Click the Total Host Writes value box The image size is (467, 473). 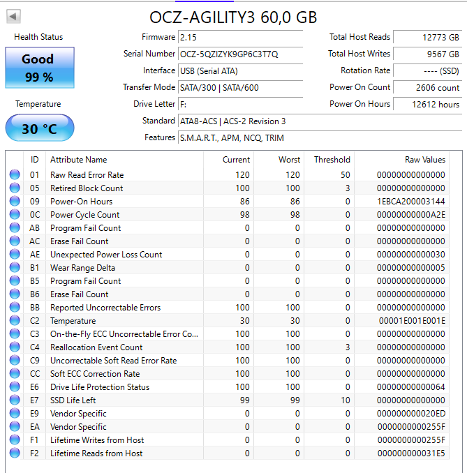[427, 54]
